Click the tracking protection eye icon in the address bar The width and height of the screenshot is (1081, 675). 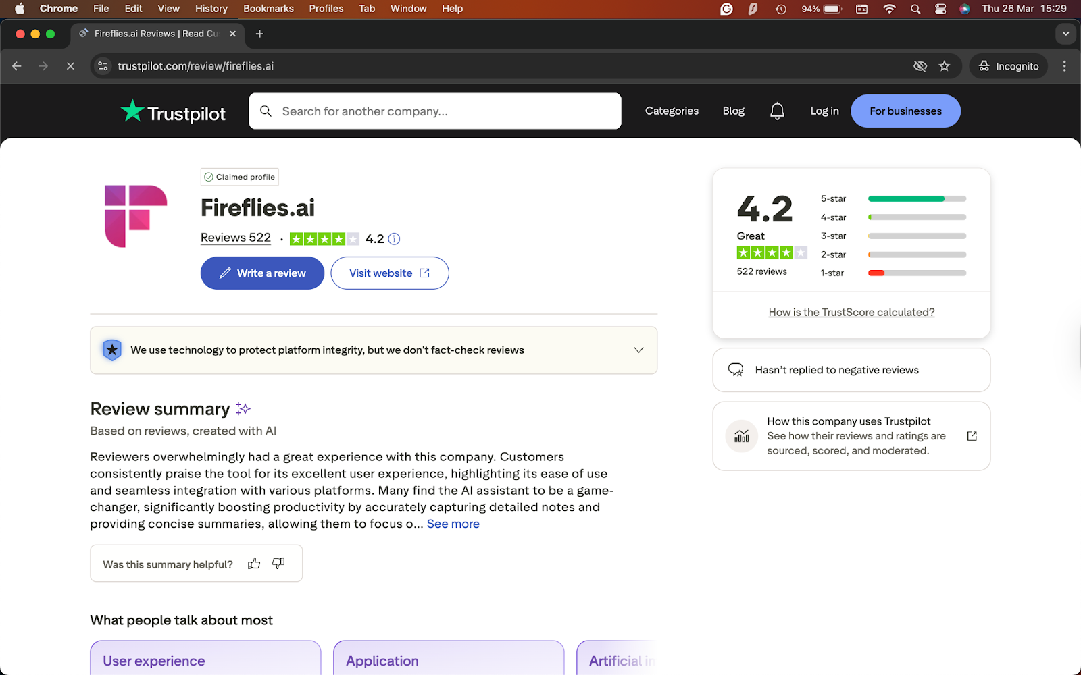click(x=920, y=66)
